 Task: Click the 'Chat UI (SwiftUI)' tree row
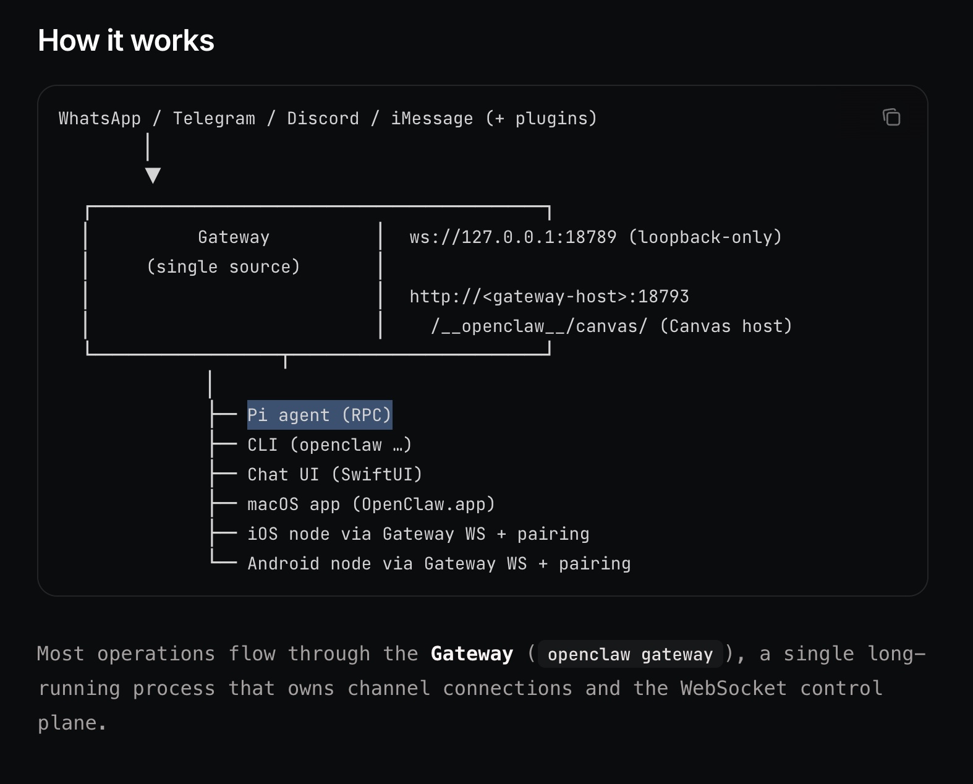335,474
